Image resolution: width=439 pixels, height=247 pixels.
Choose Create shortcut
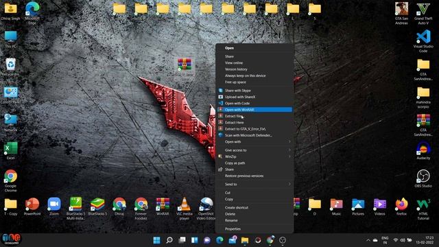(x=254, y=207)
